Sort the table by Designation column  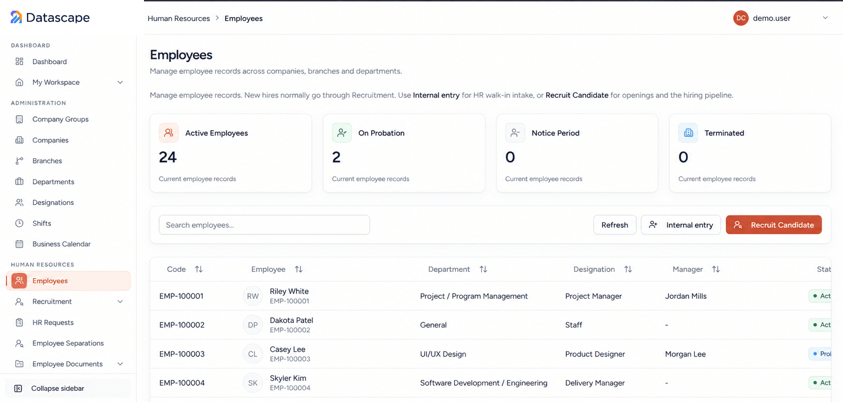(x=628, y=269)
